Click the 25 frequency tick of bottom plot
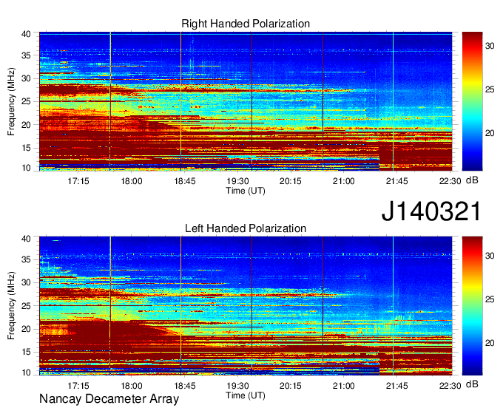This screenshot has width=503, height=408. click(x=26, y=306)
